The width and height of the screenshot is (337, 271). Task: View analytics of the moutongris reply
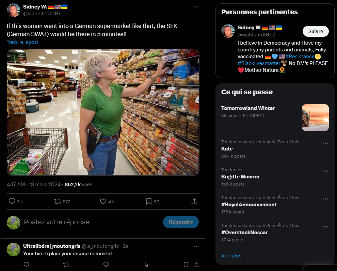(146, 265)
